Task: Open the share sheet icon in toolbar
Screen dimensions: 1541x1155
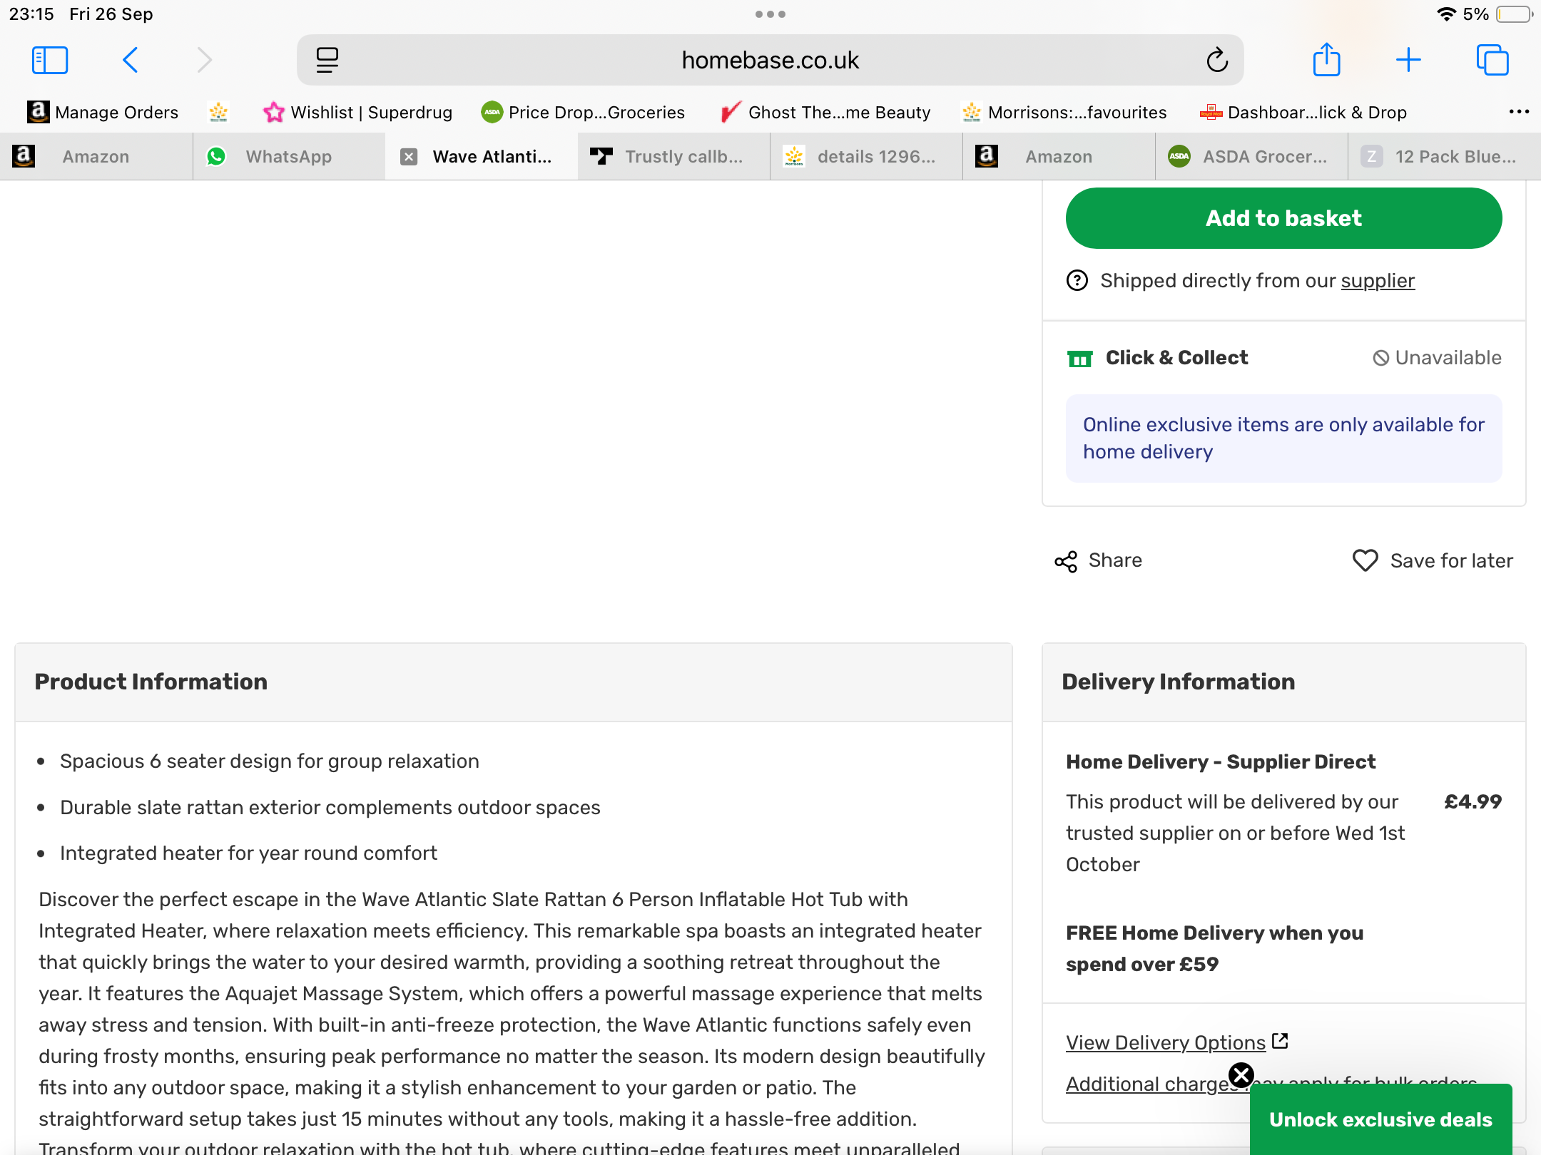Action: [1326, 60]
